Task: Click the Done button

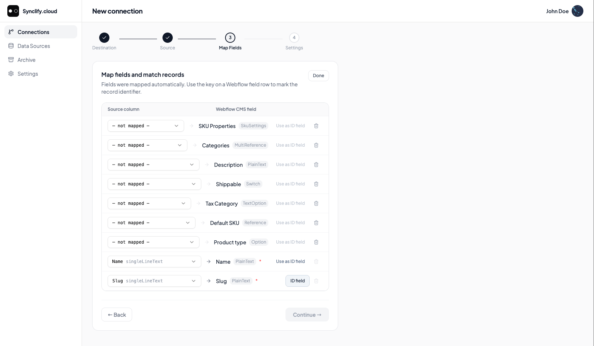Action: click(318, 76)
